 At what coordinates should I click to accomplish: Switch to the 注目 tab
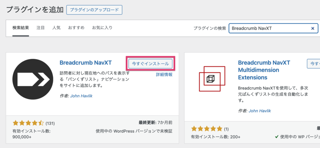point(41,28)
